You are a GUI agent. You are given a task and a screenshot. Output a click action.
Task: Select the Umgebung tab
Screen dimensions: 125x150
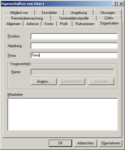[79, 13]
